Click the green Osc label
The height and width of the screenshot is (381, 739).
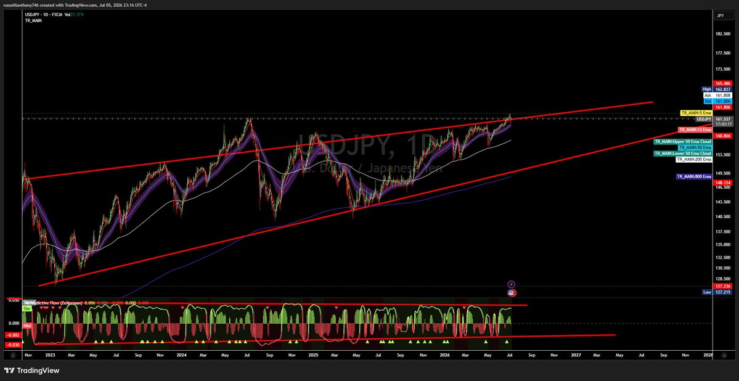click(x=27, y=308)
